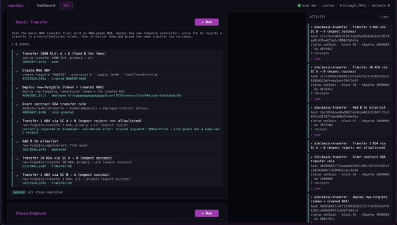The width and height of the screenshot is (397, 225).
Task: Expand json under Grant contract KDA transfer role activity
Action: coord(316,189)
